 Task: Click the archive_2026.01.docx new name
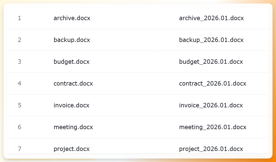point(211,18)
